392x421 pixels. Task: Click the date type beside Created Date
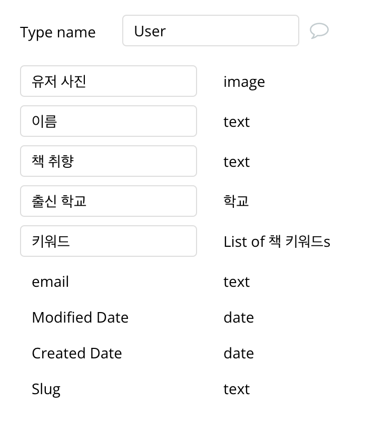(x=238, y=354)
